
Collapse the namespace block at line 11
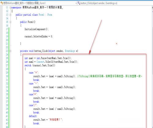pyautogui.click(x=10, y=8)
